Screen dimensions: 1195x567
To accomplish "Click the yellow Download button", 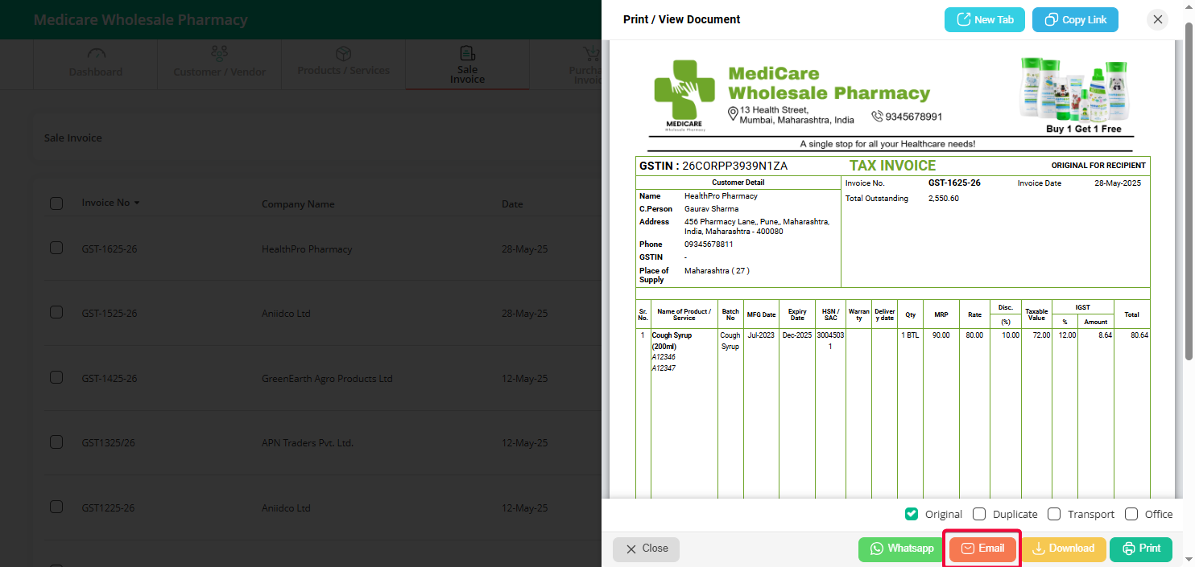I will pyautogui.click(x=1063, y=549).
